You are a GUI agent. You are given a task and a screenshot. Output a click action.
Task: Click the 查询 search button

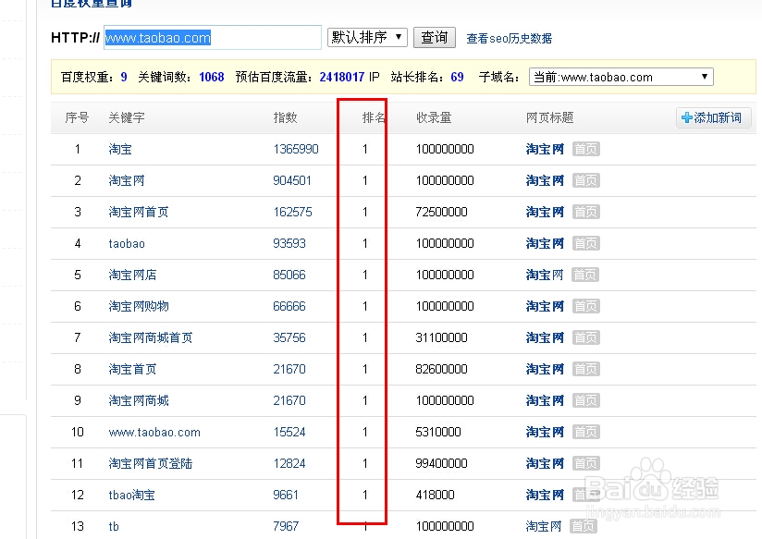tap(434, 37)
